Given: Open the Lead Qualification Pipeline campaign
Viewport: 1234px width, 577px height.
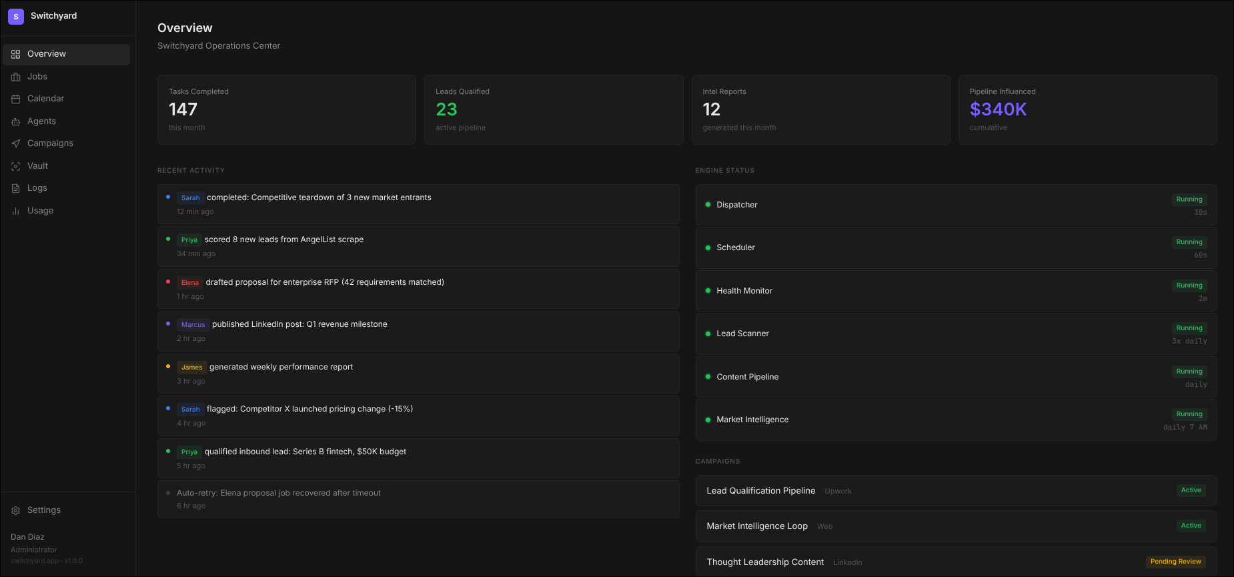Looking at the screenshot, I should pos(957,491).
